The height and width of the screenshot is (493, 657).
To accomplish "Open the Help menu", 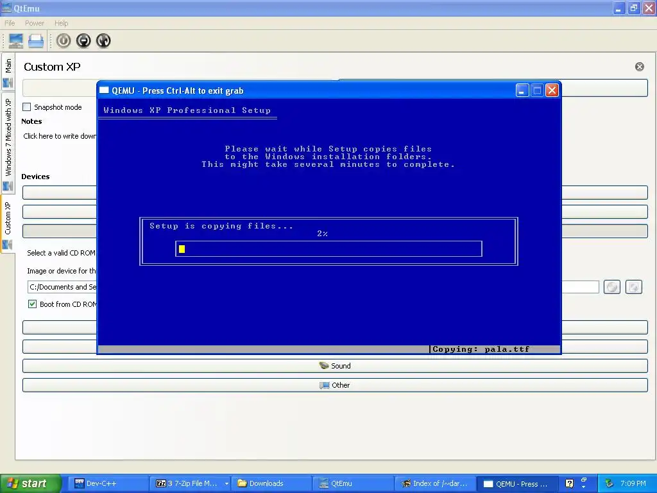I will click(61, 23).
